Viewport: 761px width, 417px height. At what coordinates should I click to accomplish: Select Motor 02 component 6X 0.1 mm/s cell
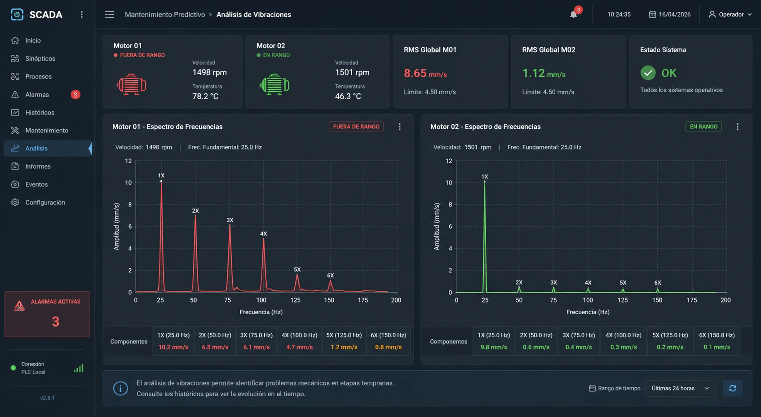[717, 341]
